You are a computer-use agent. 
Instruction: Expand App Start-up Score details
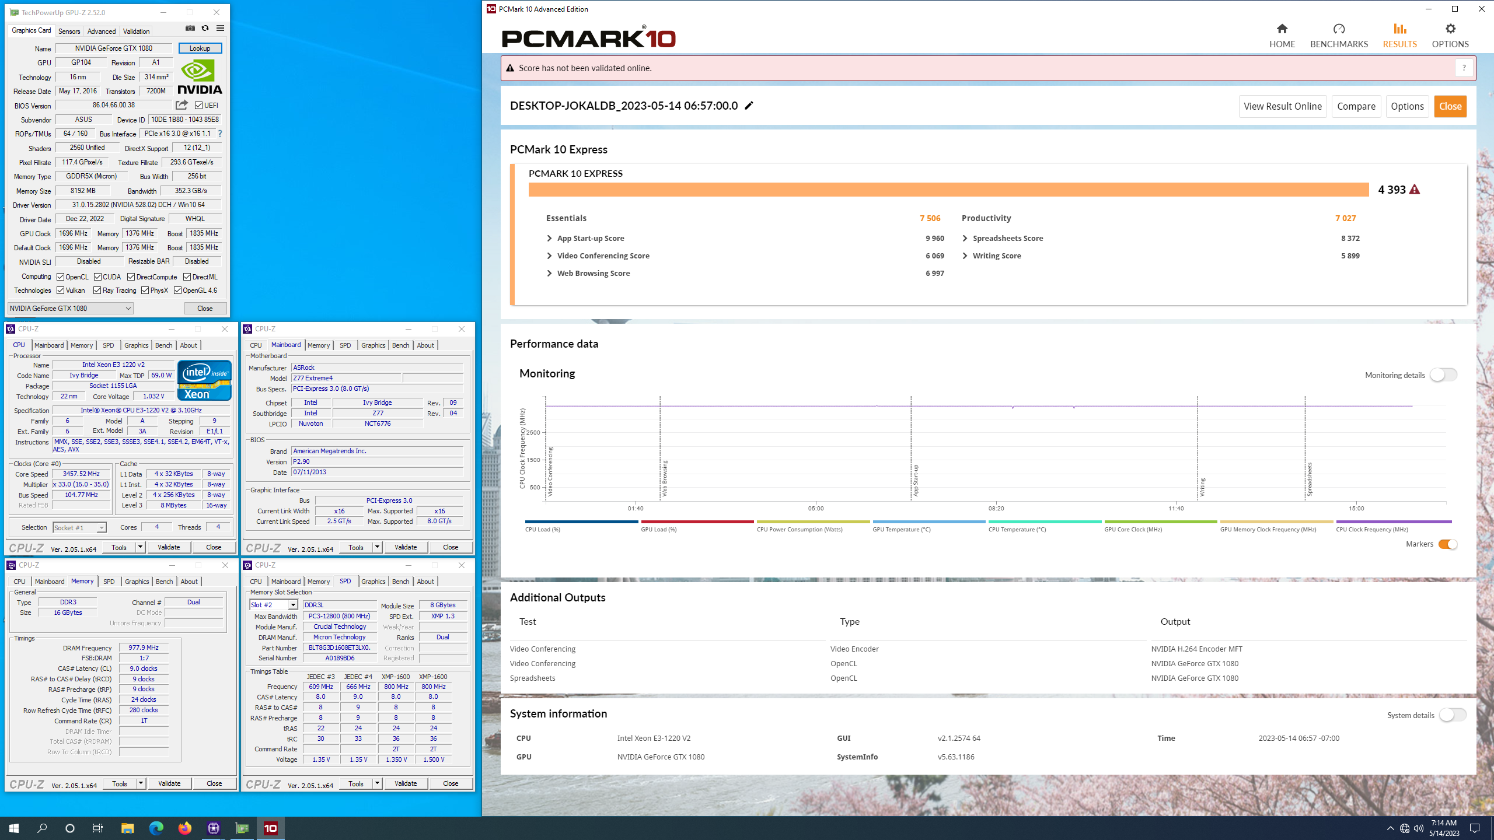tap(549, 239)
